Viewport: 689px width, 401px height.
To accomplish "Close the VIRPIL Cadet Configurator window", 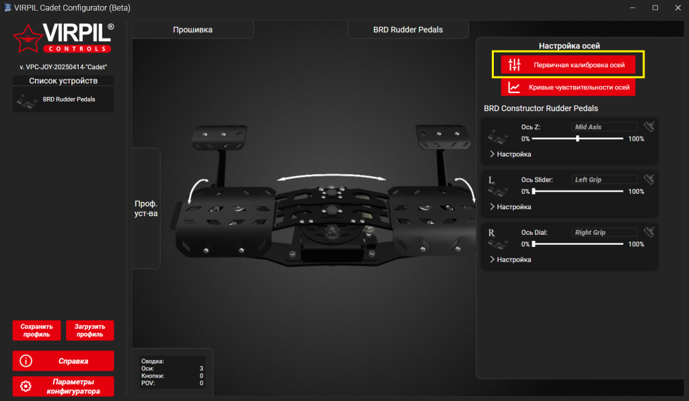I will [x=678, y=8].
